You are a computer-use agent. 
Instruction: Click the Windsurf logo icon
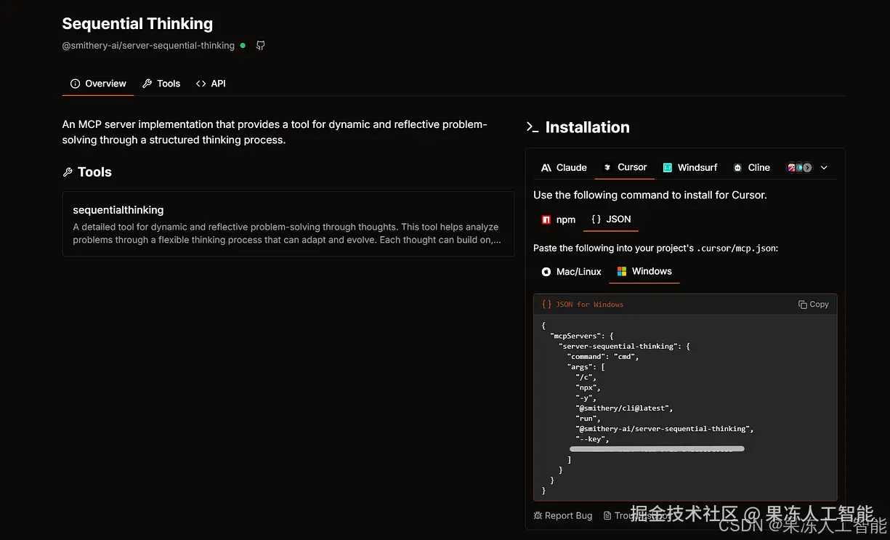point(668,168)
